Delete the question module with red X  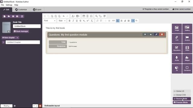pyautogui.click(x=162, y=34)
